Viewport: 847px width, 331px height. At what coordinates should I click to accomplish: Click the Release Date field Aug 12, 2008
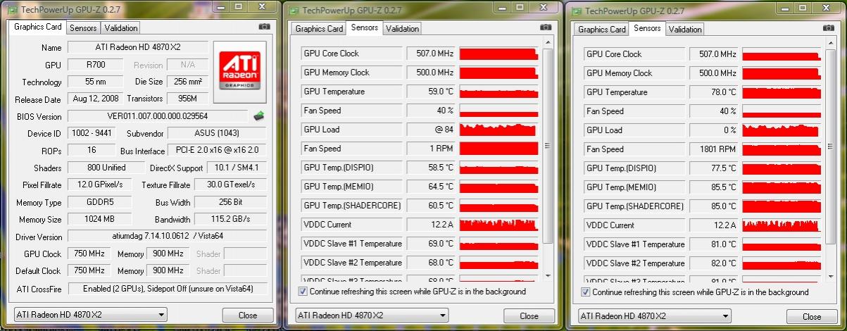95,99
